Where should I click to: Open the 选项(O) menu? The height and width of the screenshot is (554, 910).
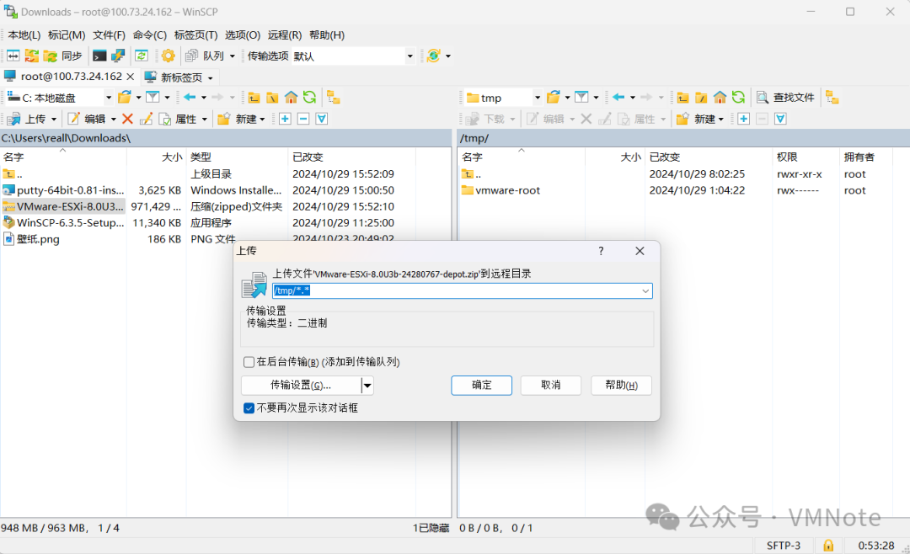point(243,35)
